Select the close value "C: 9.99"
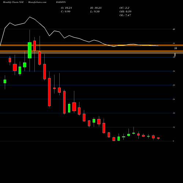The height and width of the screenshot is (183, 183). click(x=66, y=12)
